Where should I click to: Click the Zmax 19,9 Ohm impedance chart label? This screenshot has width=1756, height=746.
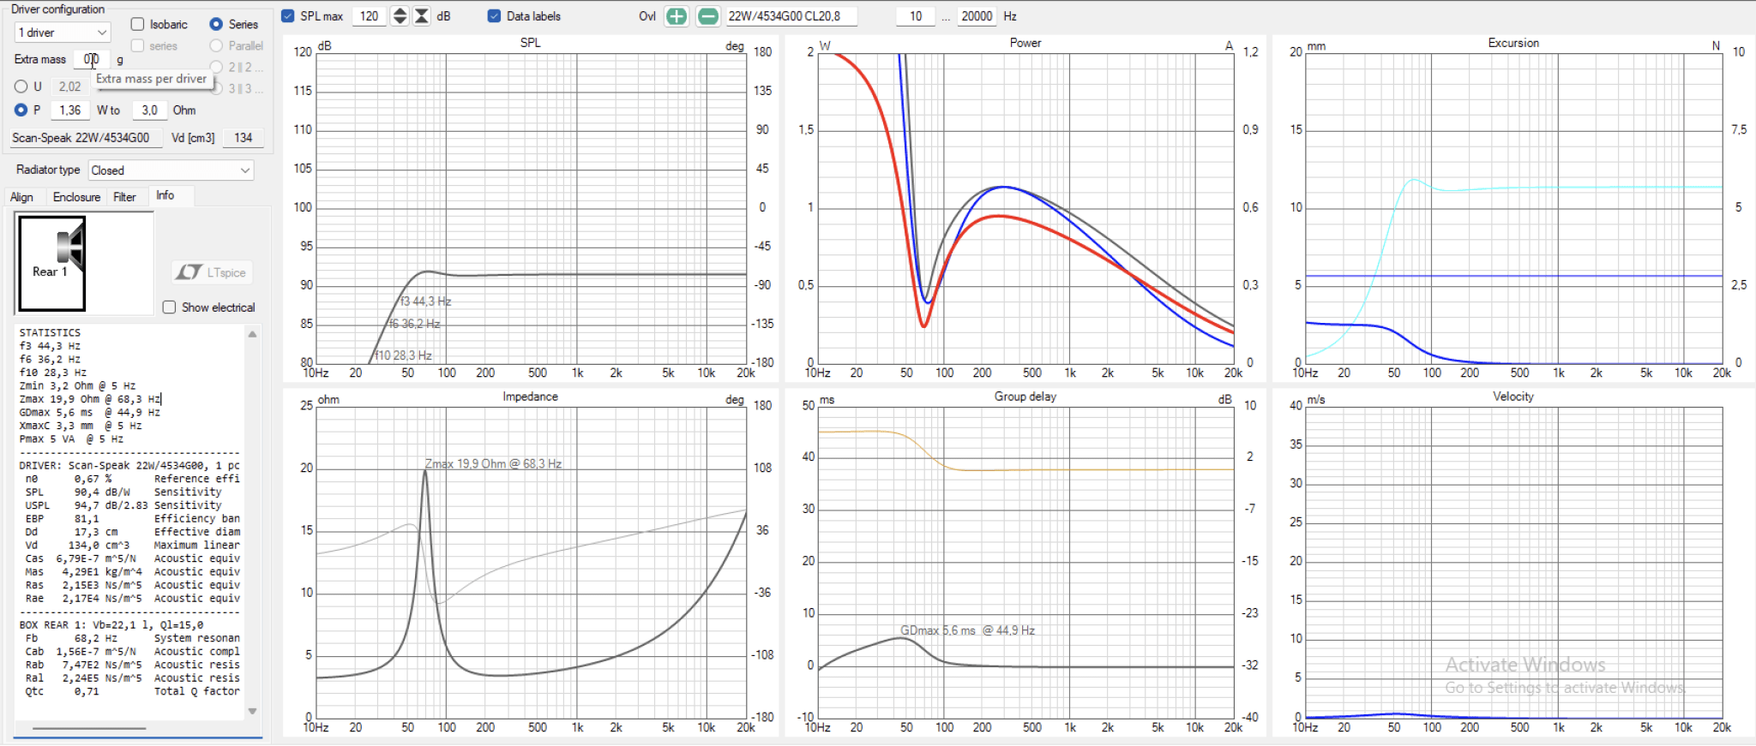click(x=493, y=463)
